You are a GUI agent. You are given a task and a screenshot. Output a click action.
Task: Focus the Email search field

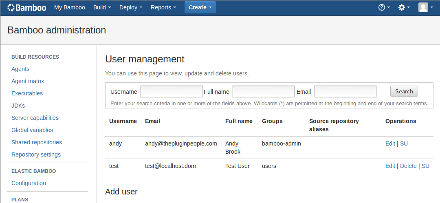coord(345,92)
